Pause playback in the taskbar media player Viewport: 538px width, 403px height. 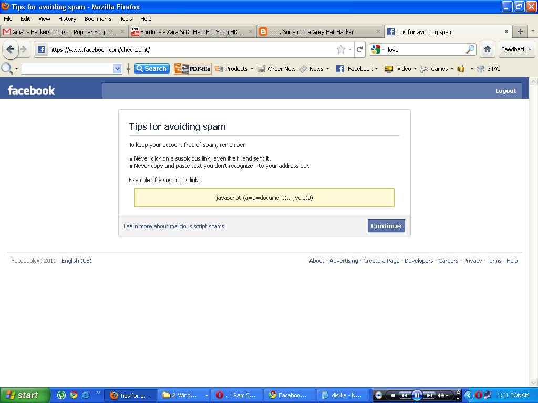point(416,395)
